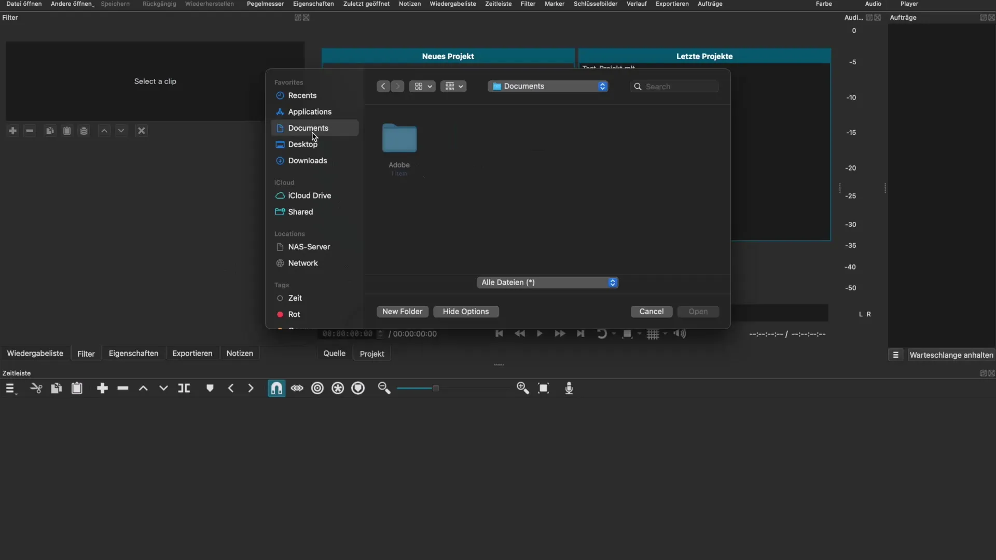Go to next marker in timeline
The image size is (996, 560).
click(x=251, y=388)
